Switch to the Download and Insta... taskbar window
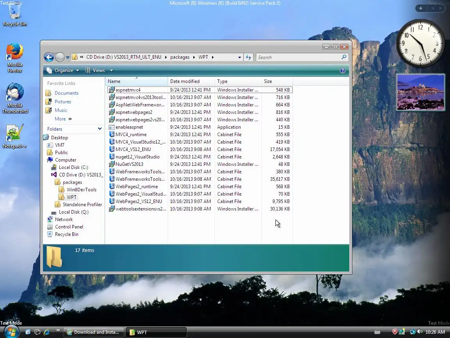Screen dimensions: 450x338 point(94,332)
